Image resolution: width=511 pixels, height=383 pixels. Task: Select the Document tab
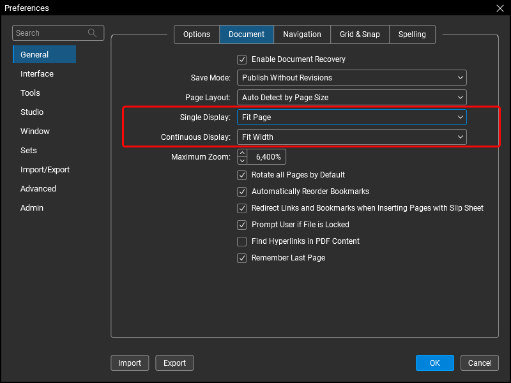(247, 34)
